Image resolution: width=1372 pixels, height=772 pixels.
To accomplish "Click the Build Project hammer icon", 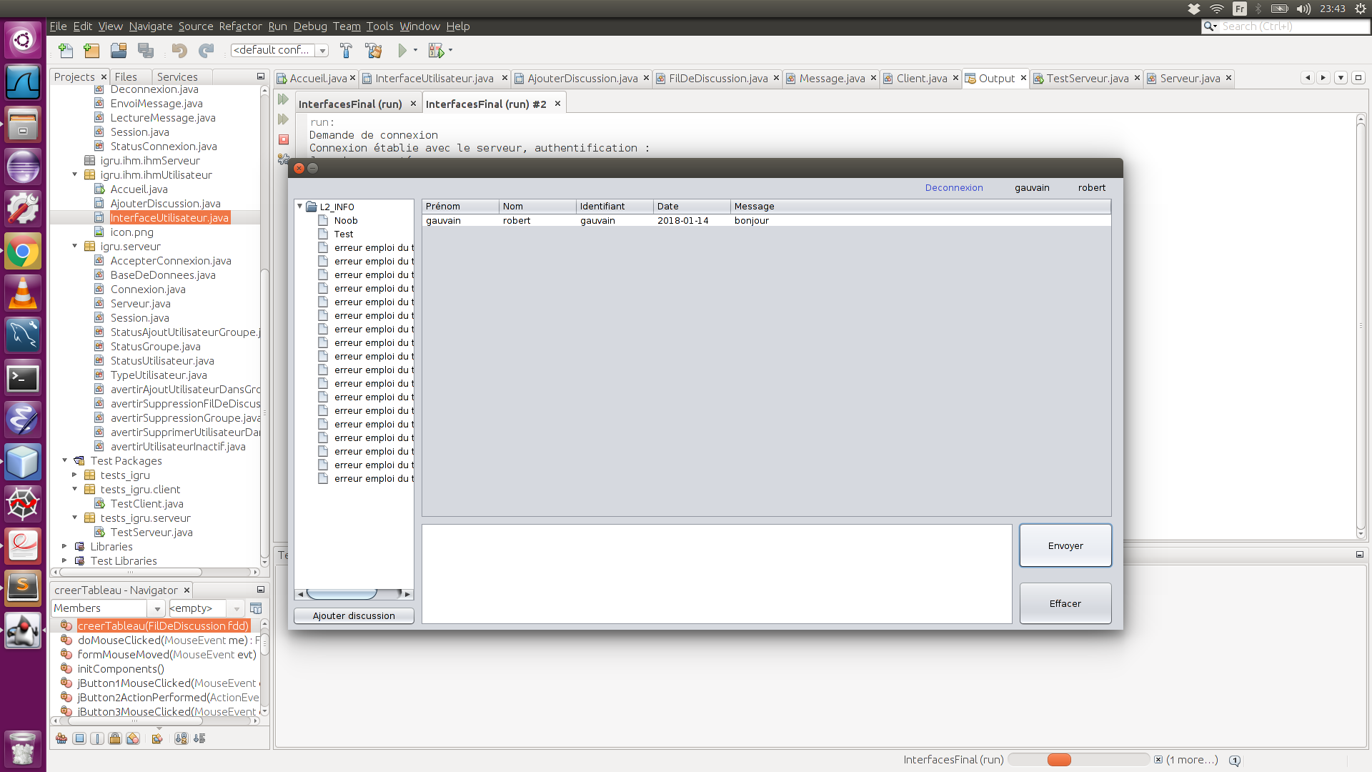I will tap(346, 50).
